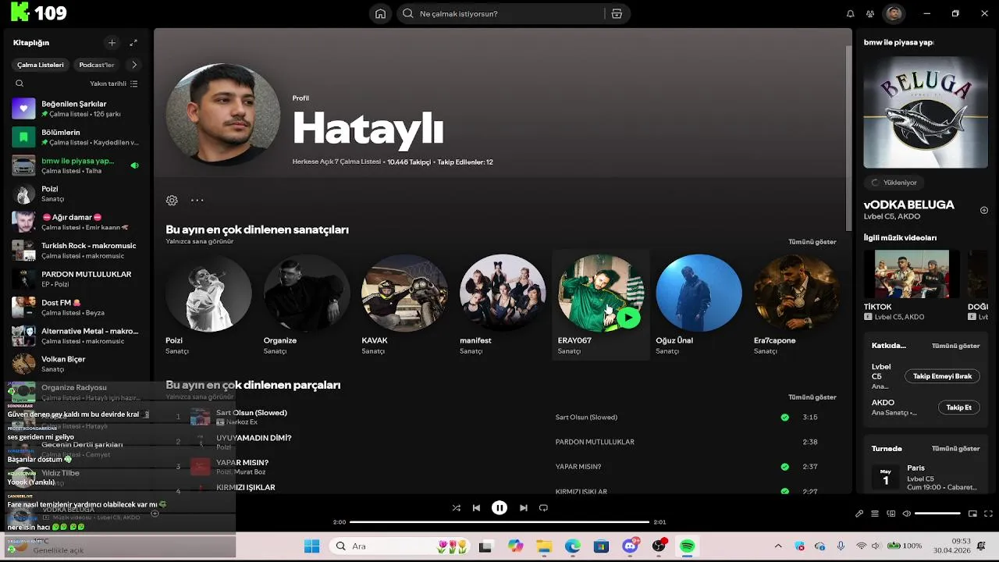
Task: Open the Lvbel C5, AKDO artist link
Action: [x=892, y=217]
